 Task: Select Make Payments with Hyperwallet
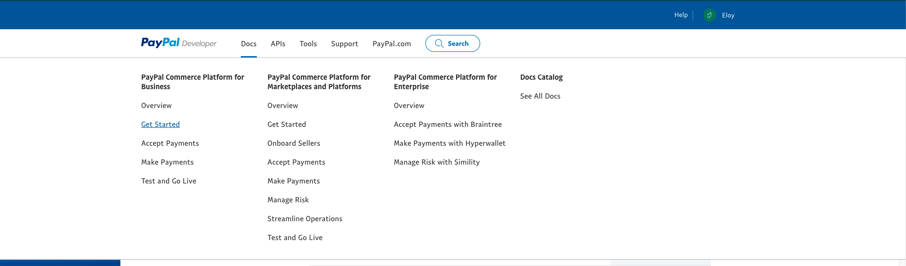point(449,143)
